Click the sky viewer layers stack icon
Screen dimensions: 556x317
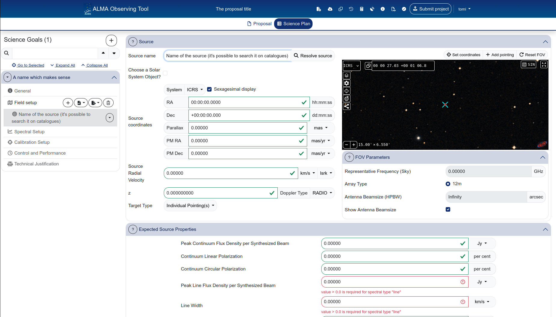tap(347, 75)
